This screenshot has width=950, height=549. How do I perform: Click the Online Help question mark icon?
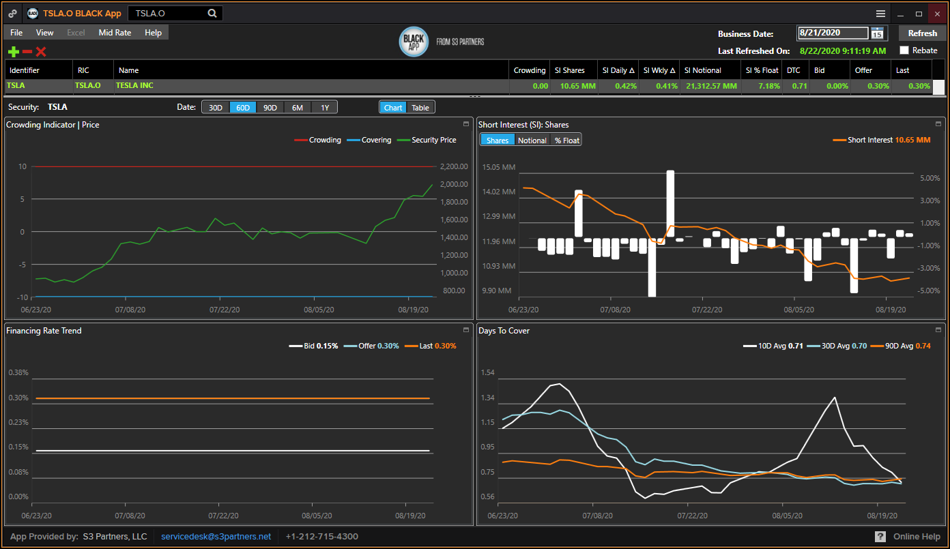(x=880, y=537)
